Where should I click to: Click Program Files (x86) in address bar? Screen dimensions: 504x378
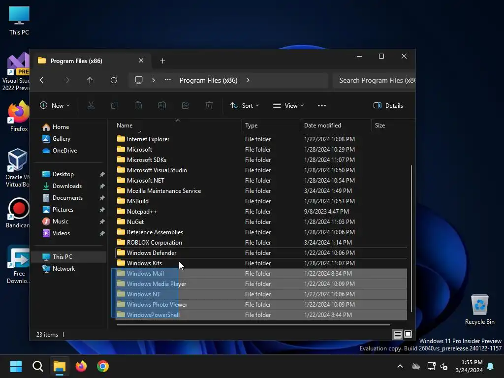coord(208,80)
